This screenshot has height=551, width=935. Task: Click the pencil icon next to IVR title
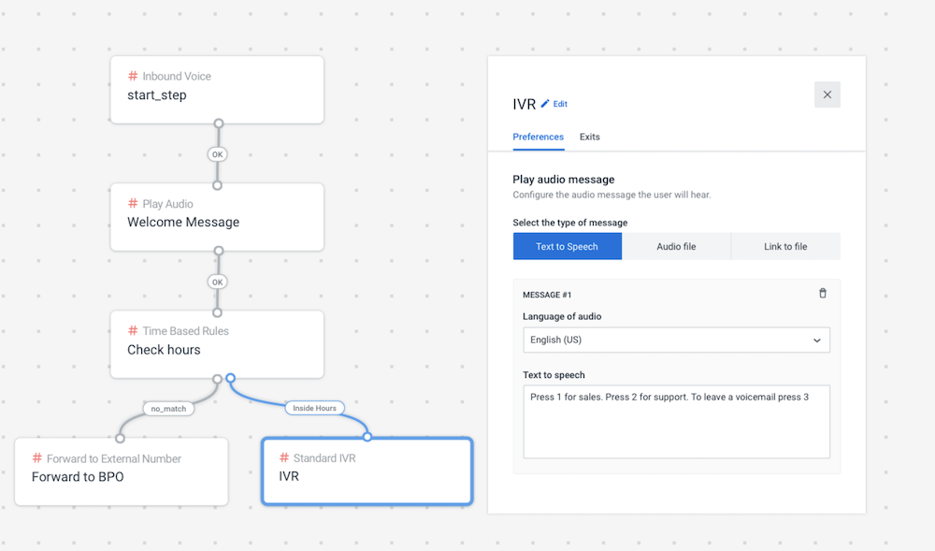[545, 104]
